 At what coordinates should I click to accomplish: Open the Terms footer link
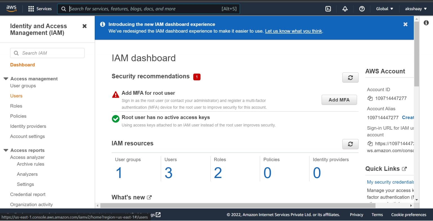tap(377, 215)
